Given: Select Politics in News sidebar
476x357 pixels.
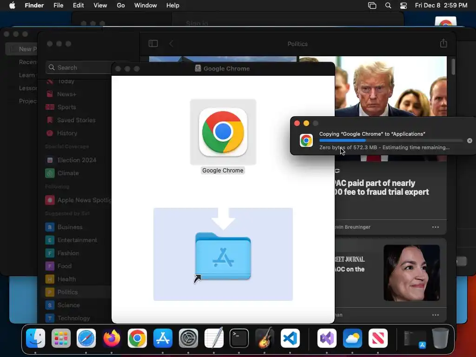Looking at the screenshot, I should [67, 292].
